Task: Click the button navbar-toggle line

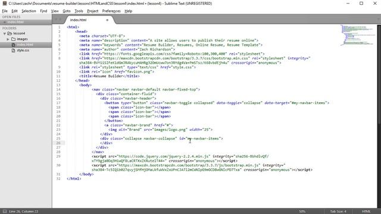Action: pos(217,103)
